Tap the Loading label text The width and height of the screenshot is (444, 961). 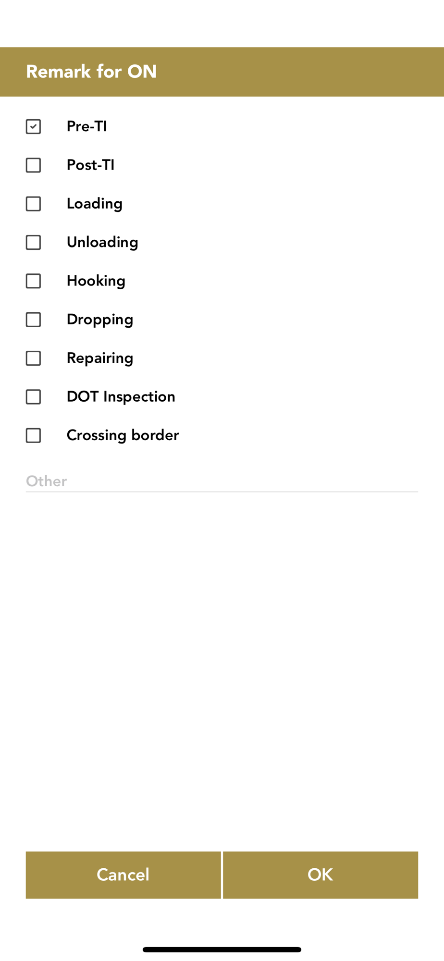[94, 204]
